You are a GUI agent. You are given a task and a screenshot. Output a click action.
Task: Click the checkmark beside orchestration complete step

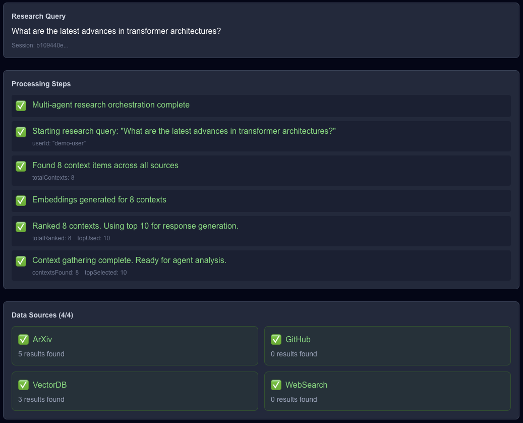click(x=21, y=105)
